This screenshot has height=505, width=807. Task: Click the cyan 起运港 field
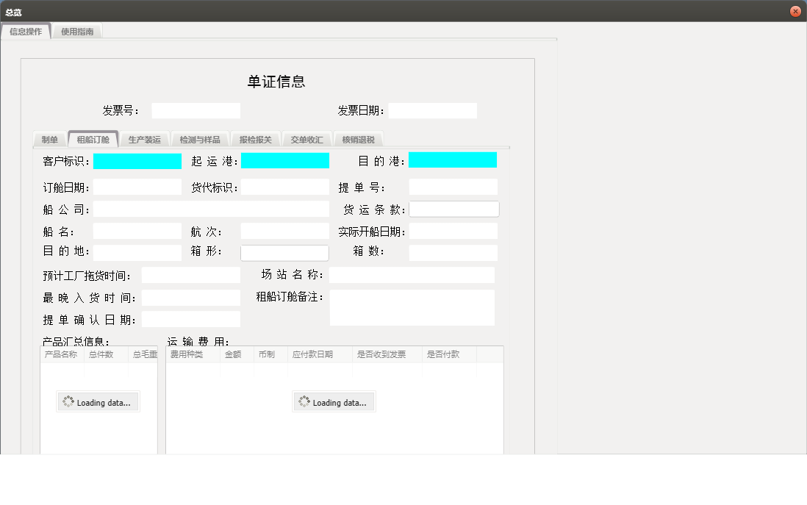(x=284, y=160)
